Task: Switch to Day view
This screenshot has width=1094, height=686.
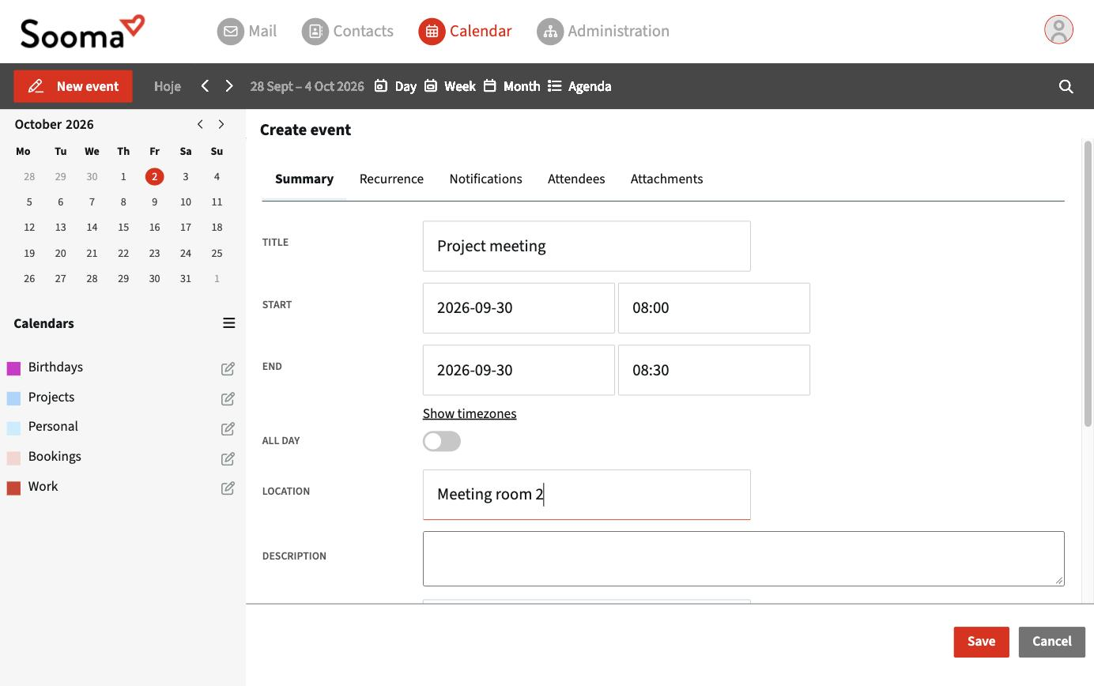Action: 395,86
